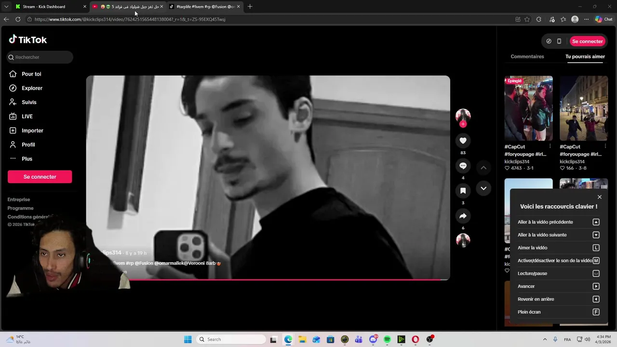Click the TikTok logo
This screenshot has width=617, height=347.
[28, 40]
